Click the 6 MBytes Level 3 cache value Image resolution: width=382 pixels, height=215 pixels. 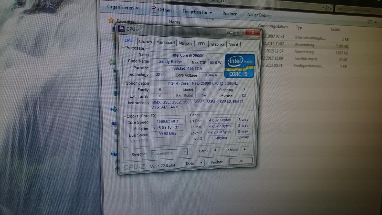click(219, 138)
